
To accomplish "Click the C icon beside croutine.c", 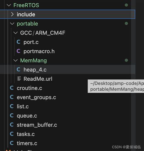I will pos(12,88).
